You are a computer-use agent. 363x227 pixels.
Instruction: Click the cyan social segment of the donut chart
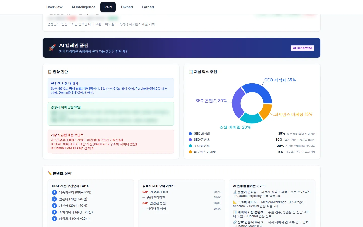251,119
